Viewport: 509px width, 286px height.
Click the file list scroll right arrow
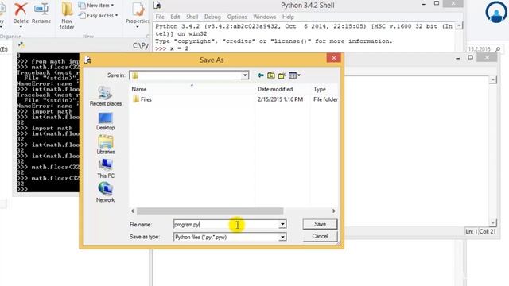tap(334, 211)
